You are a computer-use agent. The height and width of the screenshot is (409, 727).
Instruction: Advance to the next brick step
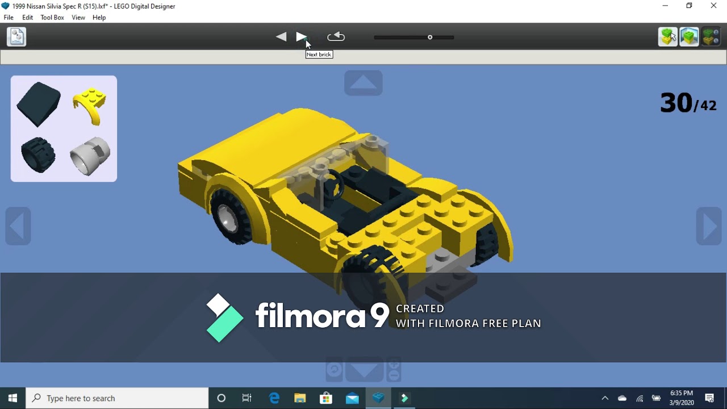coord(302,37)
